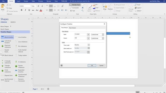Image resolution: width=166 pixels, height=93 pixels.
Task: Expand More Shapes submenu arrow
Action: pyautogui.click(x=11, y=26)
